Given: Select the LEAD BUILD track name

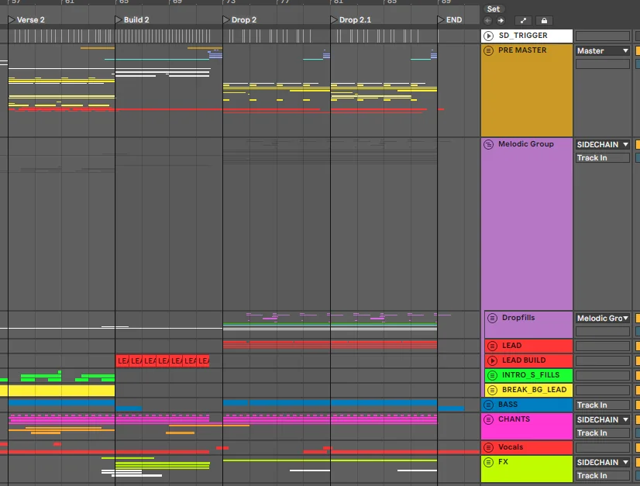Looking at the screenshot, I should 524,360.
